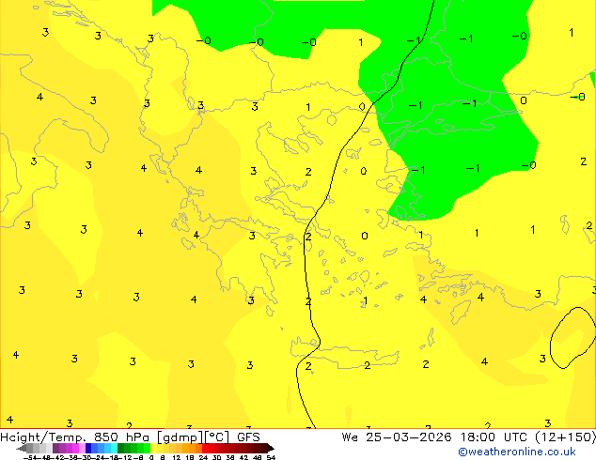Click the "We 25-03-2026 18:00 UTC (12+150)" timestamp

[x=468, y=437]
